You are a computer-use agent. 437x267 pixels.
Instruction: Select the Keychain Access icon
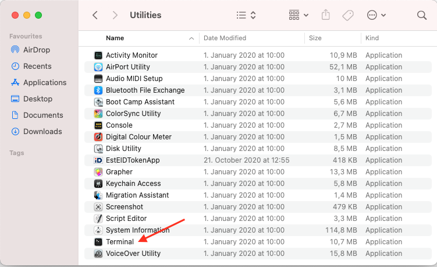pyautogui.click(x=98, y=184)
